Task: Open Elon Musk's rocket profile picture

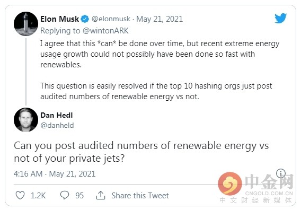Action: coord(26,24)
